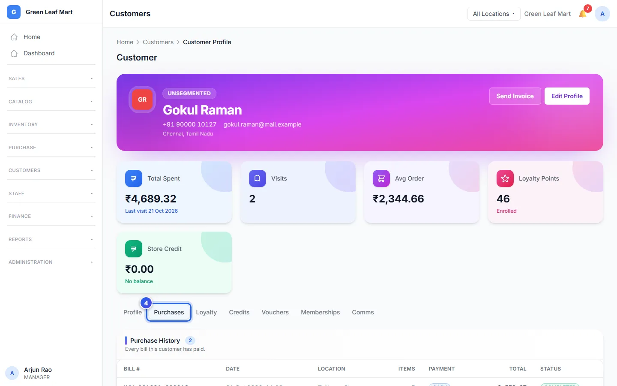Click the Send Invoice button
Viewport: 617px width, 386px height.
point(515,96)
